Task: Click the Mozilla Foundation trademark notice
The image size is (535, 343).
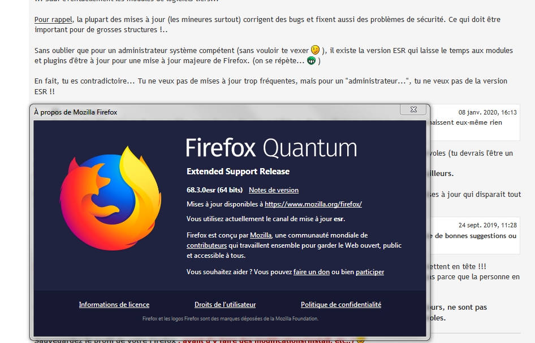Action: [x=230, y=319]
